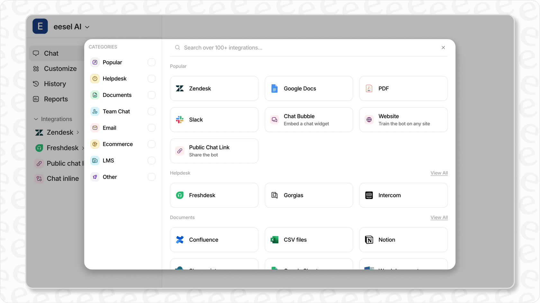540x303 pixels.
Task: Click the Freshdesk headset icon in Helpdesk
Action: [180, 195]
